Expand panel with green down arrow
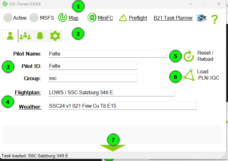 [113, 148]
